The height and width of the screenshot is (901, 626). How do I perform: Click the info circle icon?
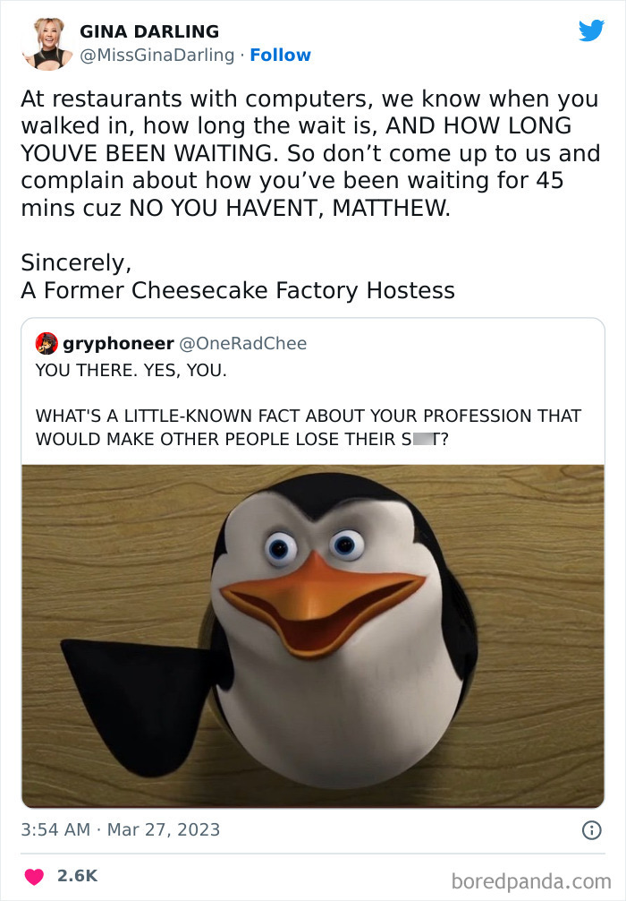592,830
